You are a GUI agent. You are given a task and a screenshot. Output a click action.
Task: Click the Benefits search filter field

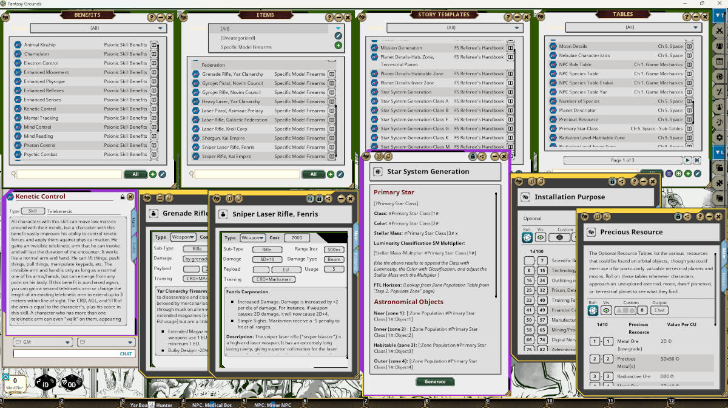(x=69, y=174)
